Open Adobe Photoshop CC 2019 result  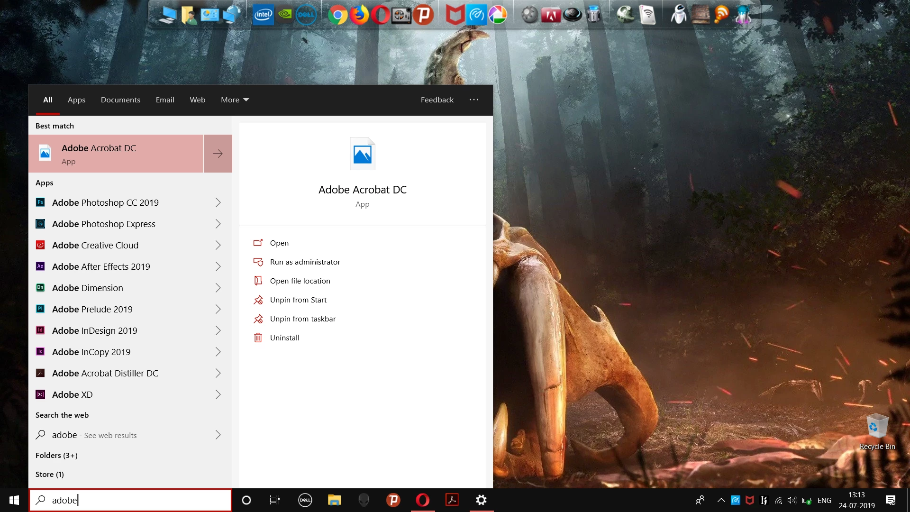coord(105,202)
